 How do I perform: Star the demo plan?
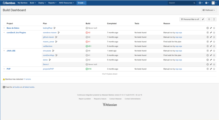(214, 60)
